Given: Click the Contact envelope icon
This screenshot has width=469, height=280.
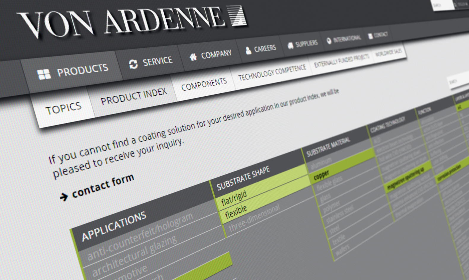Looking at the screenshot, I should [370, 36].
